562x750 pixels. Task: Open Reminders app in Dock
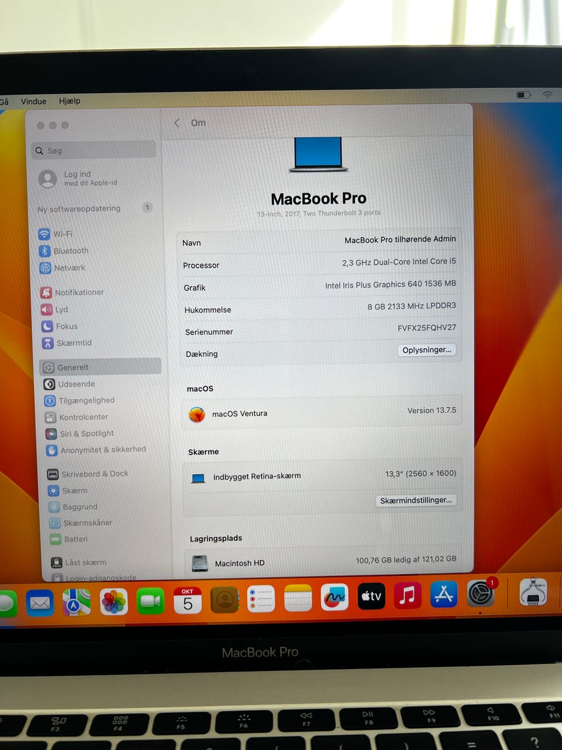point(261,599)
